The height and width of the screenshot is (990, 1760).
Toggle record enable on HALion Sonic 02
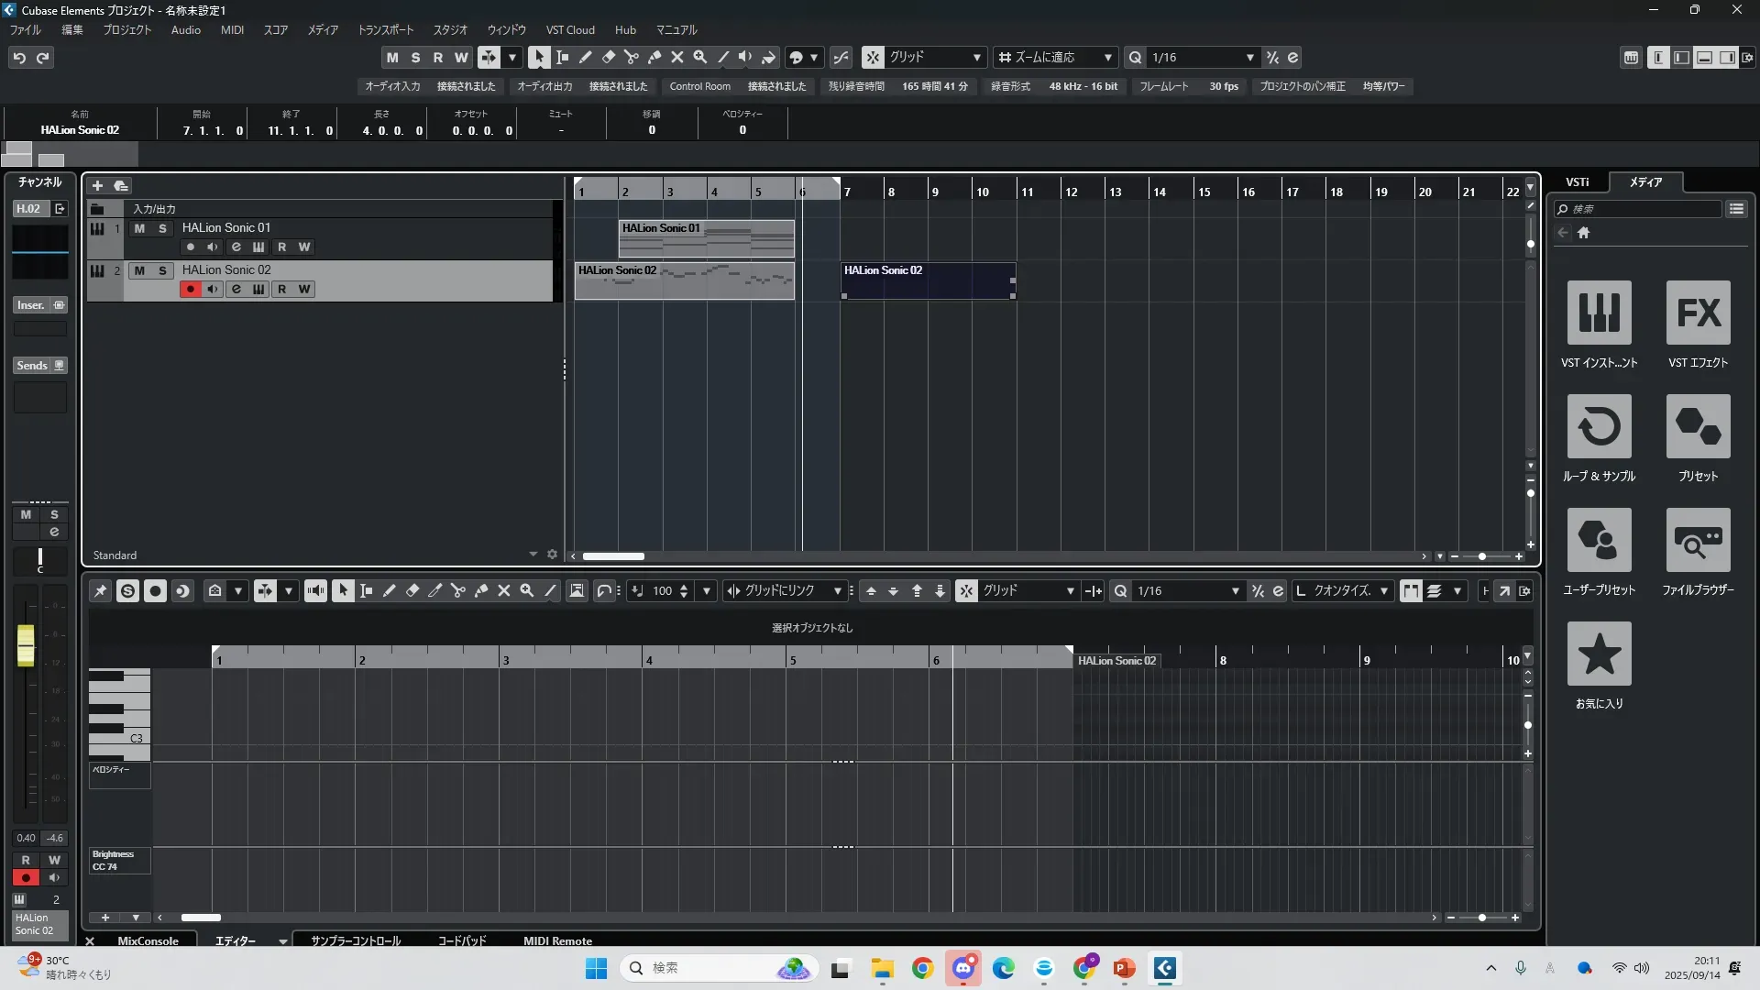point(190,289)
